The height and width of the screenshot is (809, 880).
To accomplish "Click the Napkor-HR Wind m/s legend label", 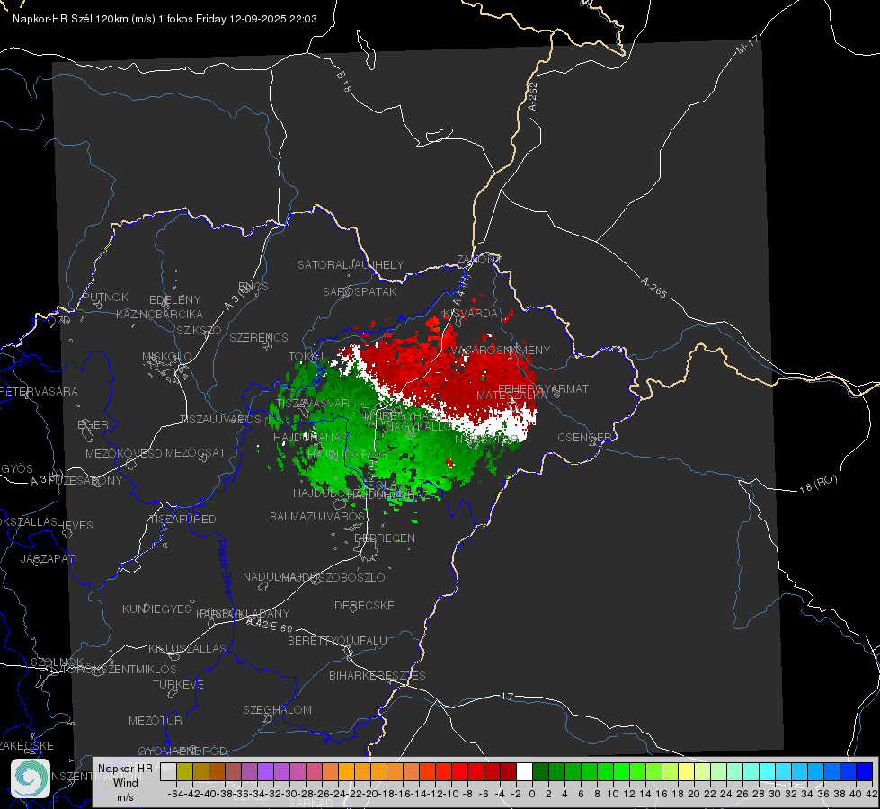I will pos(125,783).
